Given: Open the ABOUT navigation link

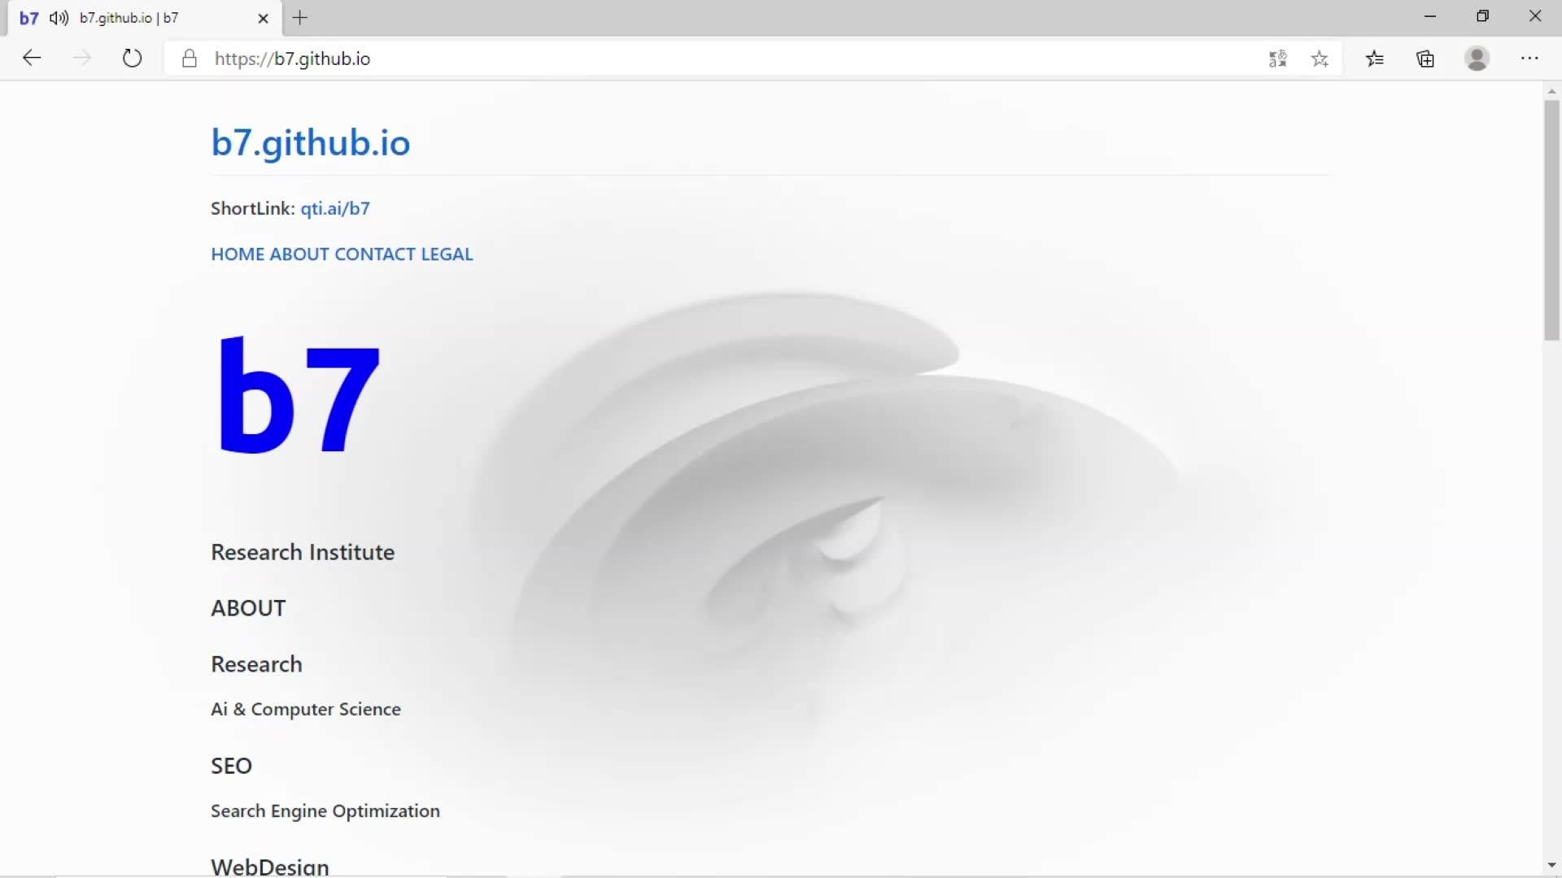Looking at the screenshot, I should [x=299, y=254].
